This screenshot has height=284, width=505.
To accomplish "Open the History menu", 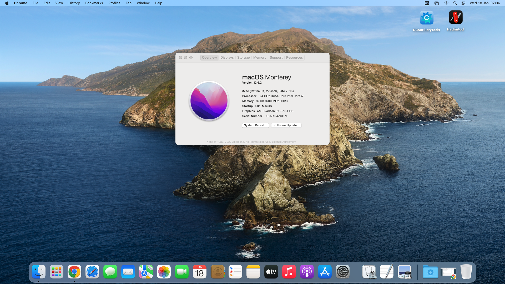I will (74, 3).
